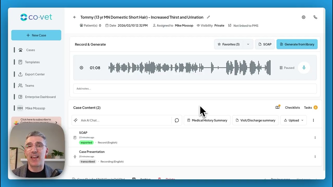Click the Export Center upload icon
The height and width of the screenshot is (187, 333).
(20, 74)
